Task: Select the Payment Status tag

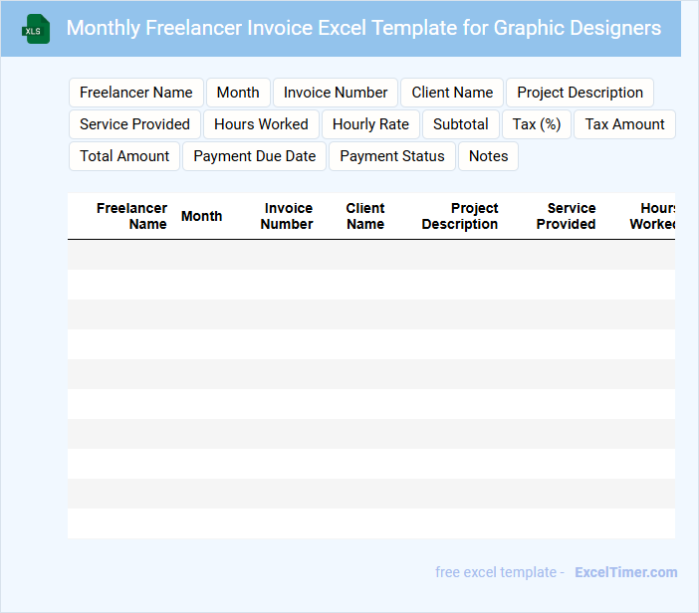Action: click(392, 156)
